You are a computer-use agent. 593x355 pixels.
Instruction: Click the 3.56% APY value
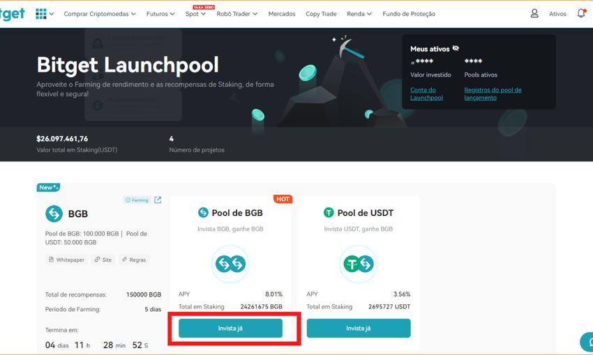tap(402, 294)
